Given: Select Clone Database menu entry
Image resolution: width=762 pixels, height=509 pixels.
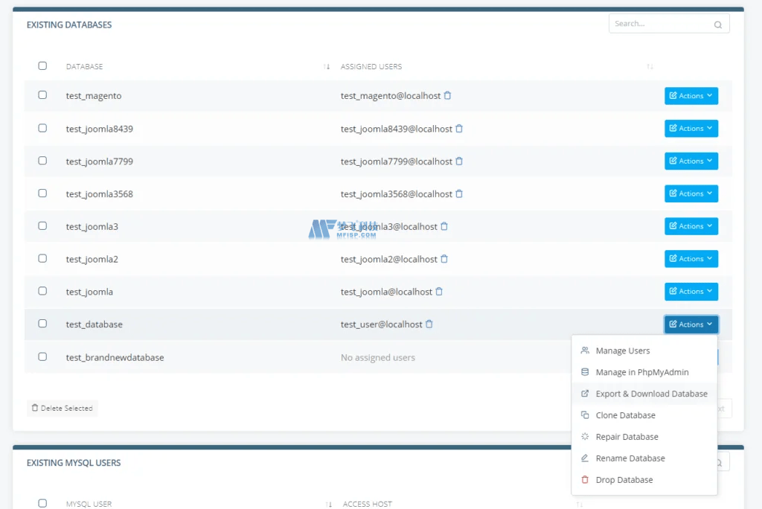Looking at the screenshot, I should point(625,415).
